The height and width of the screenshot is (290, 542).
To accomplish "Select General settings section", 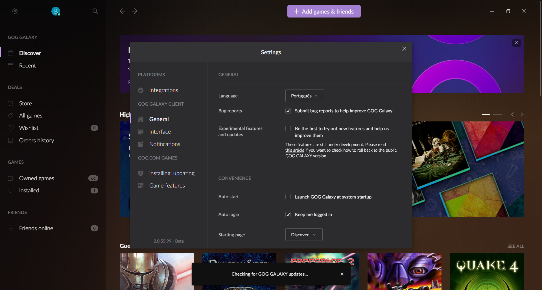I will (x=159, y=119).
